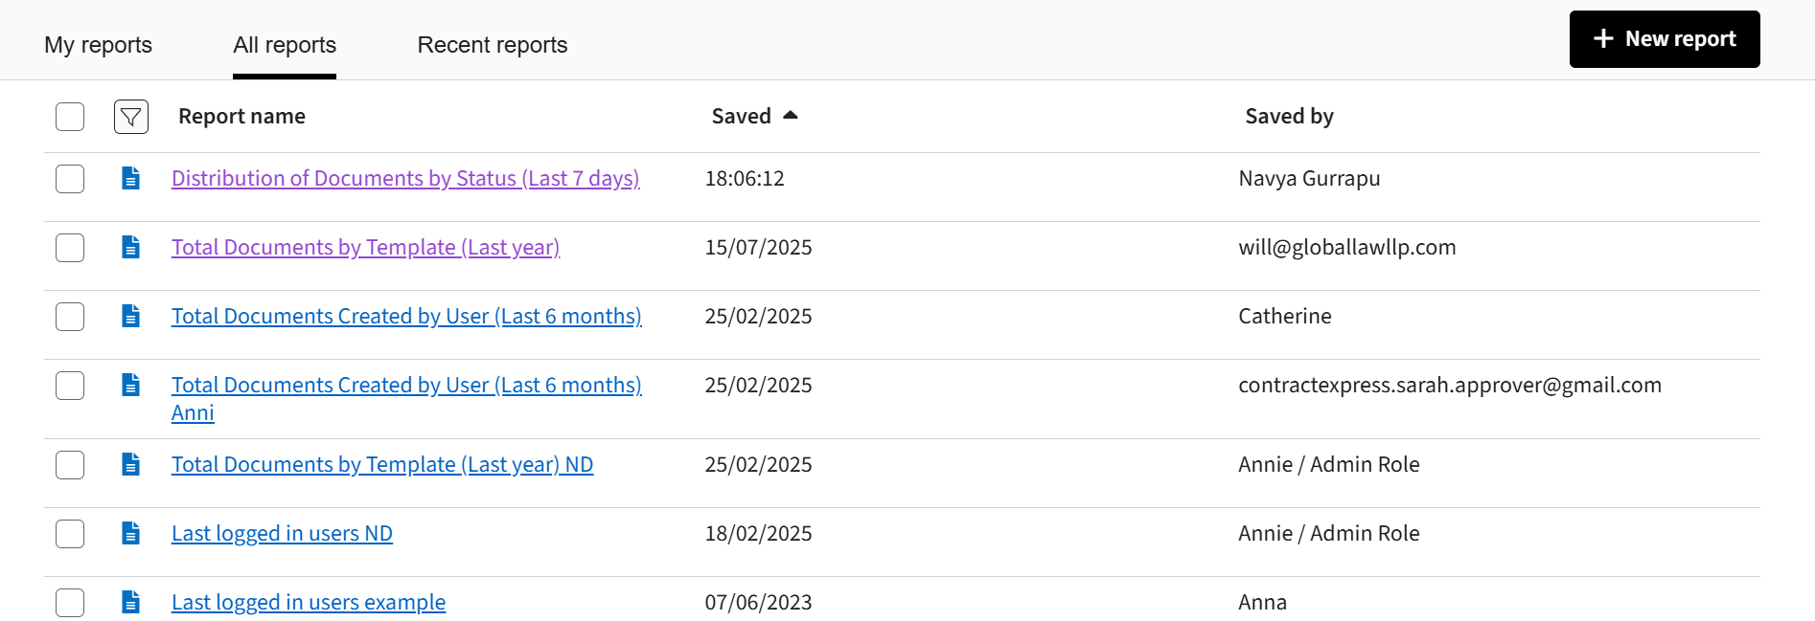This screenshot has width=1815, height=621.
Task: Toggle the checkbox for Total Documents by Template ND
Action: coord(69,464)
